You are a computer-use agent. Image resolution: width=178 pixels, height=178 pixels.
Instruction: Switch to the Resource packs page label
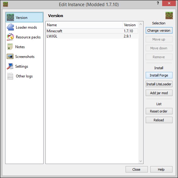28,37
